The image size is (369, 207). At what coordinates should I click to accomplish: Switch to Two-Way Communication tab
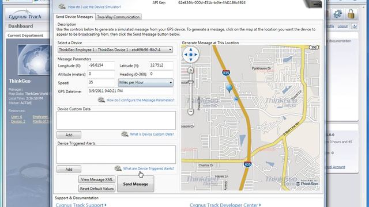[x=118, y=17]
